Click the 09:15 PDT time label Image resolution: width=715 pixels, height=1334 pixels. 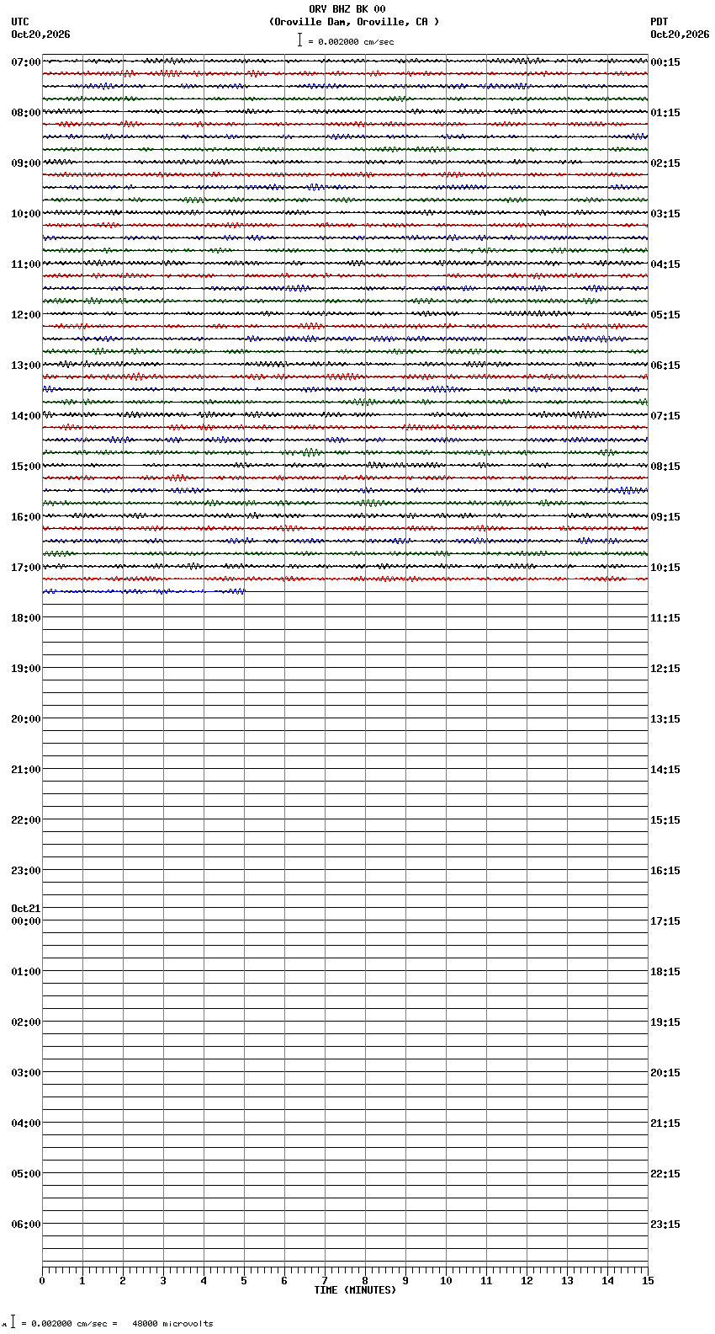665,517
